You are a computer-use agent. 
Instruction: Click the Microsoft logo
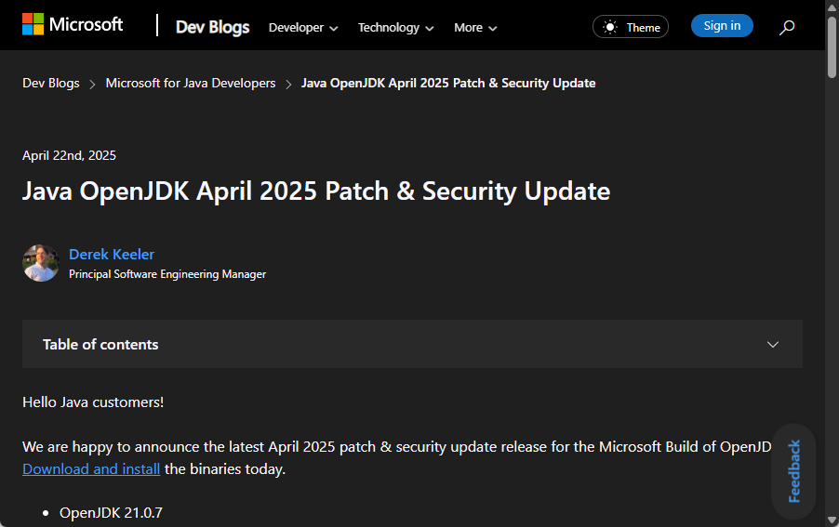pyautogui.click(x=73, y=24)
